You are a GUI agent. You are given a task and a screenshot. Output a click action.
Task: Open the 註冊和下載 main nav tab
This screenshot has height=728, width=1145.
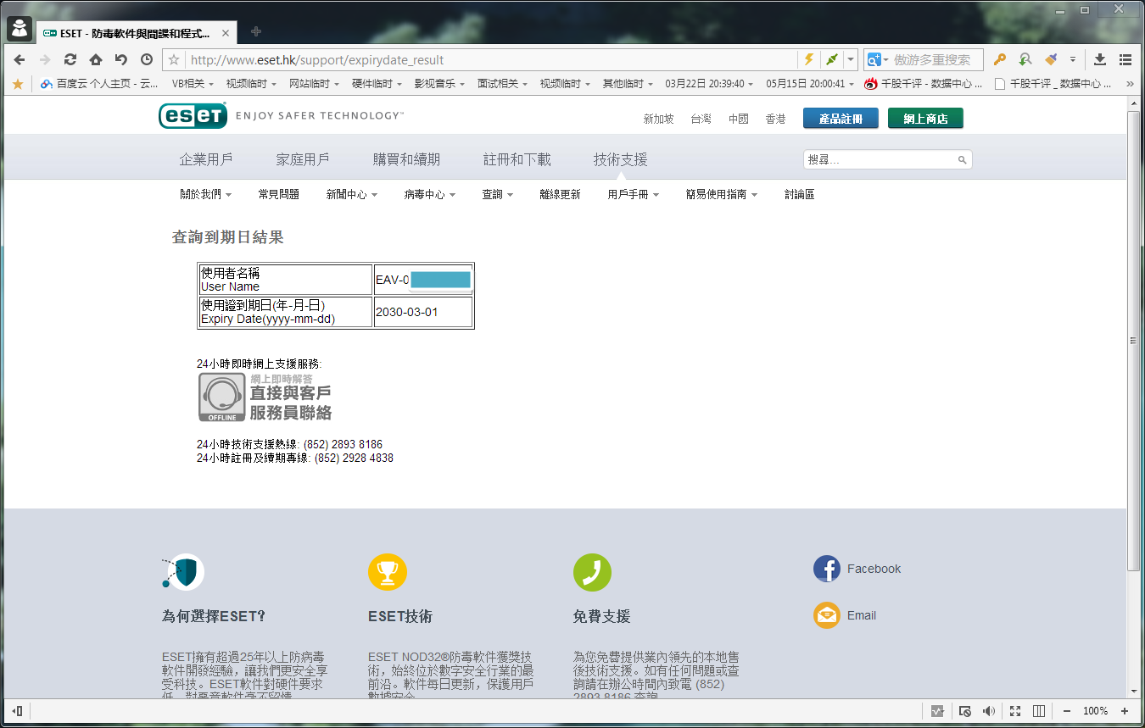517,159
